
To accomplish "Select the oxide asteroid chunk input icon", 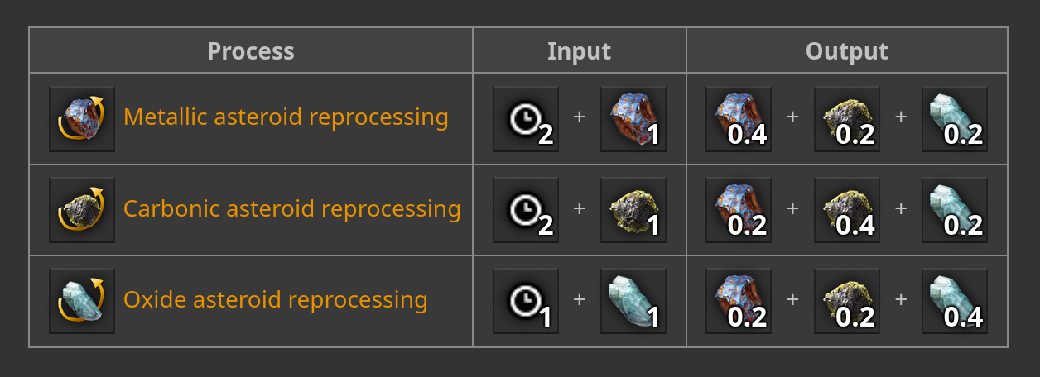I will 633,301.
